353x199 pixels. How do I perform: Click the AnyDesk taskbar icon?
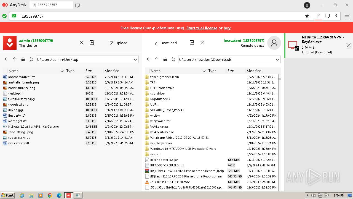[69, 195]
